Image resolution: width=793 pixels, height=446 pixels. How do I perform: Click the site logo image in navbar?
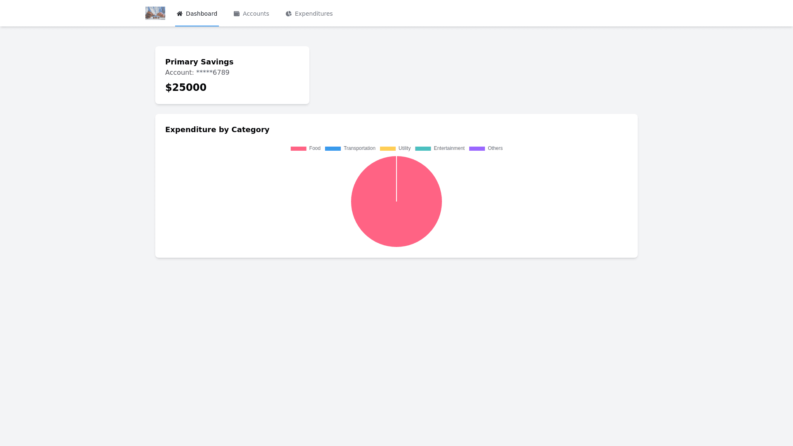coord(155,13)
